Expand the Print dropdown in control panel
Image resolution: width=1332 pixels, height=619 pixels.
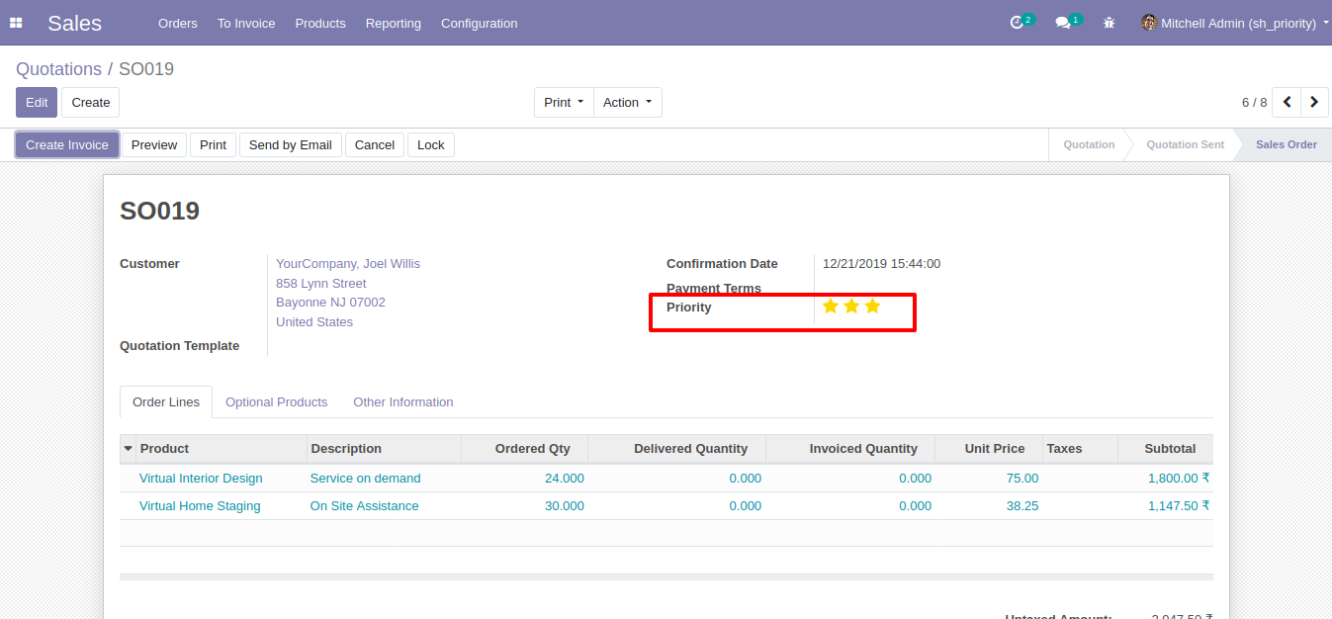[x=564, y=102]
